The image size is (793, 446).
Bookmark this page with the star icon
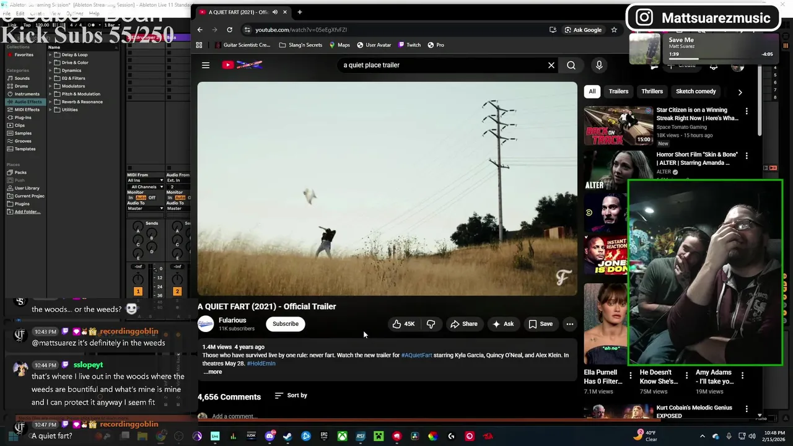614,30
